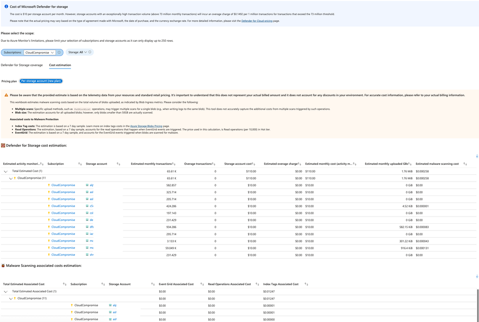
Task: Sort by Total Estimated Associated Cost arrows
Action: pyautogui.click(x=64, y=284)
